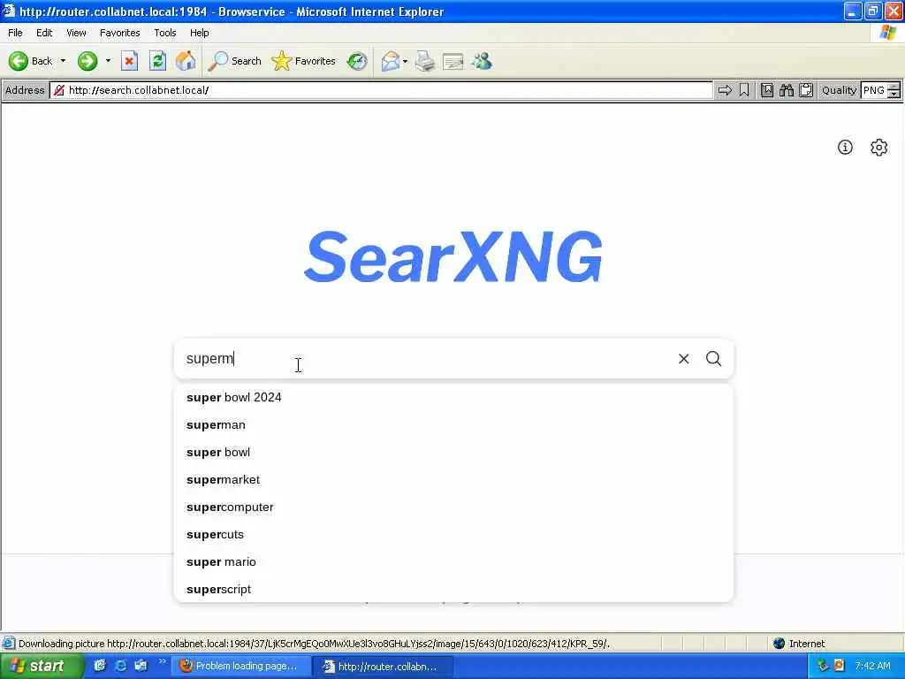The height and width of the screenshot is (679, 905).
Task: Select suggestion 'supercomputer'
Action: [x=453, y=507]
